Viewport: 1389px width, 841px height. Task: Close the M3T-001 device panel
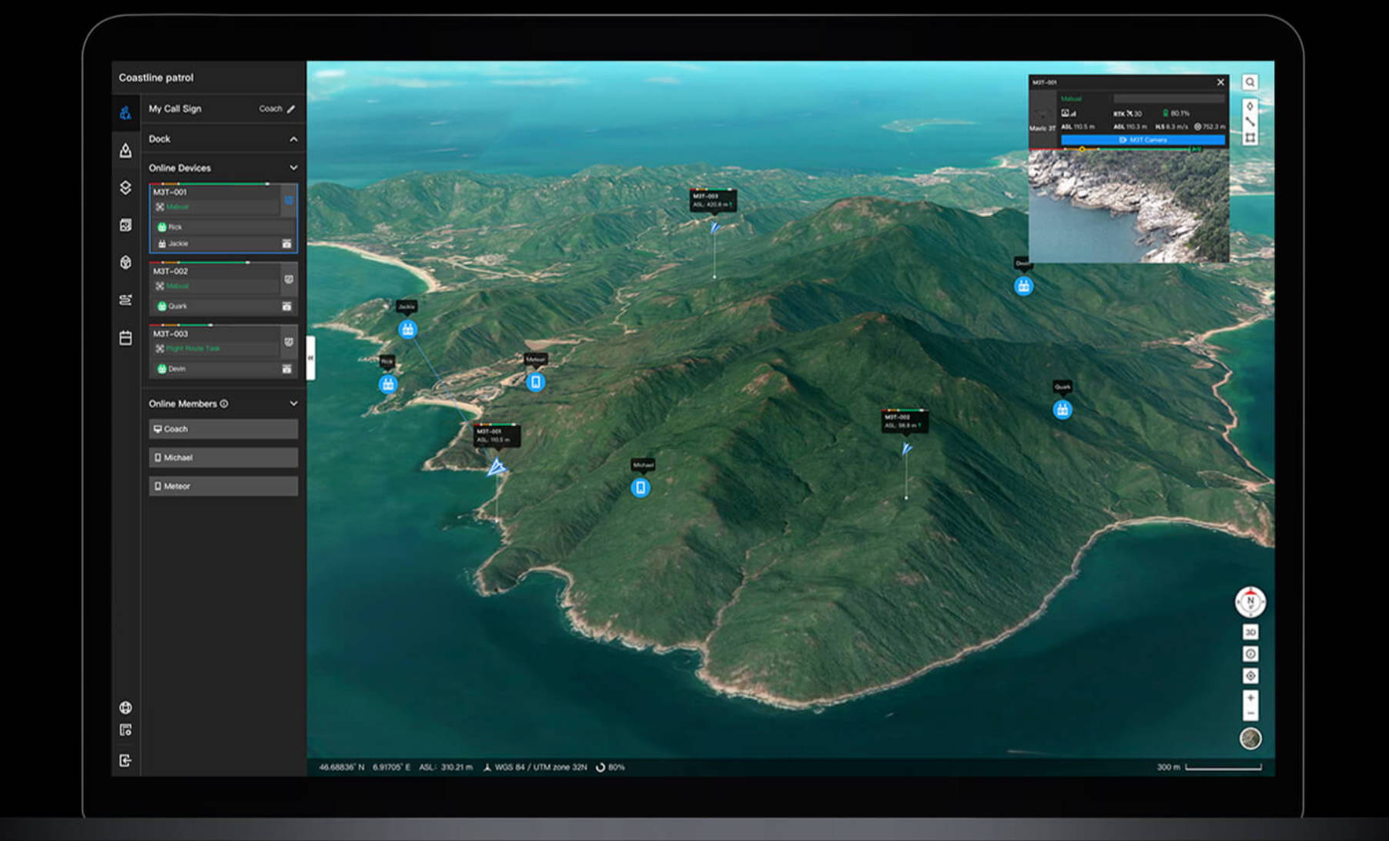point(1220,82)
